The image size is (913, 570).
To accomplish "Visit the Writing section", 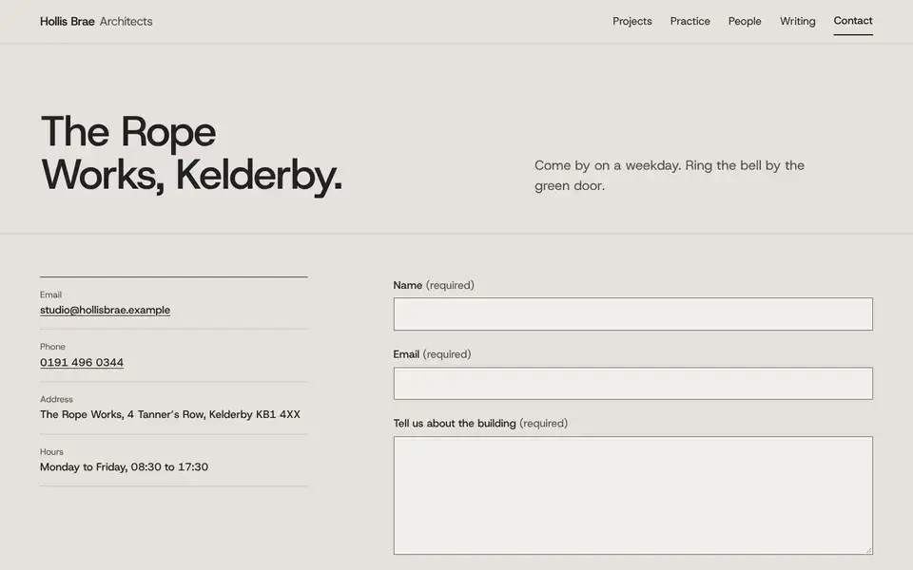I will tap(798, 21).
